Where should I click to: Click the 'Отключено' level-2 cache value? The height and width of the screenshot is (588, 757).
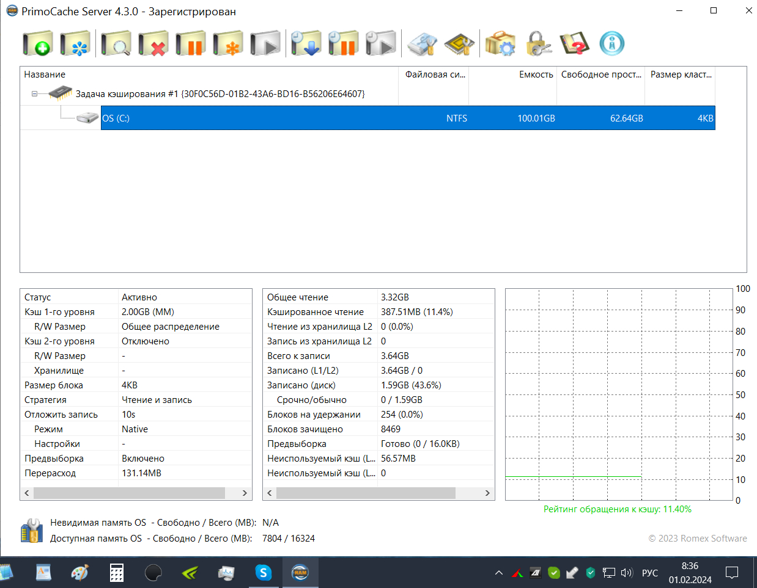coord(146,341)
